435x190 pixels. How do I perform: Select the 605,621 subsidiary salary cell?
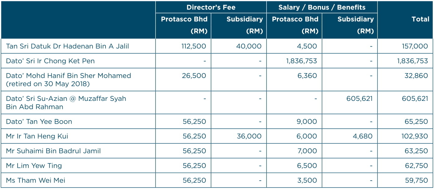click(x=359, y=99)
